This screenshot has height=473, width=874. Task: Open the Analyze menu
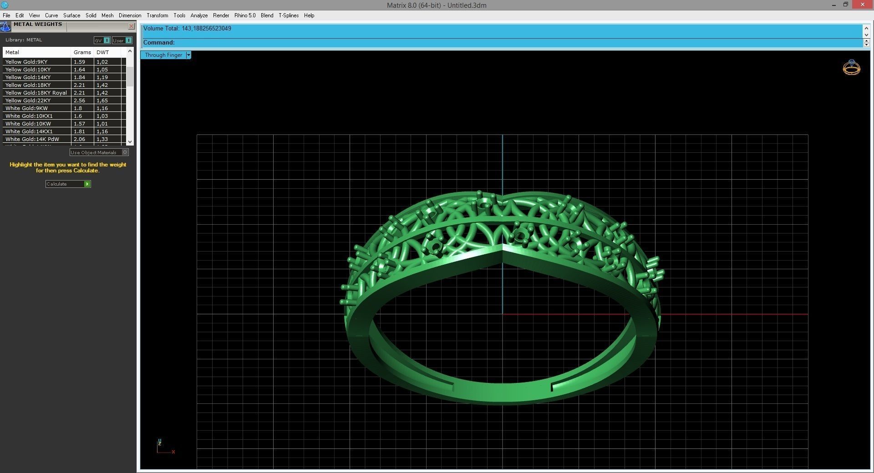[x=199, y=15]
